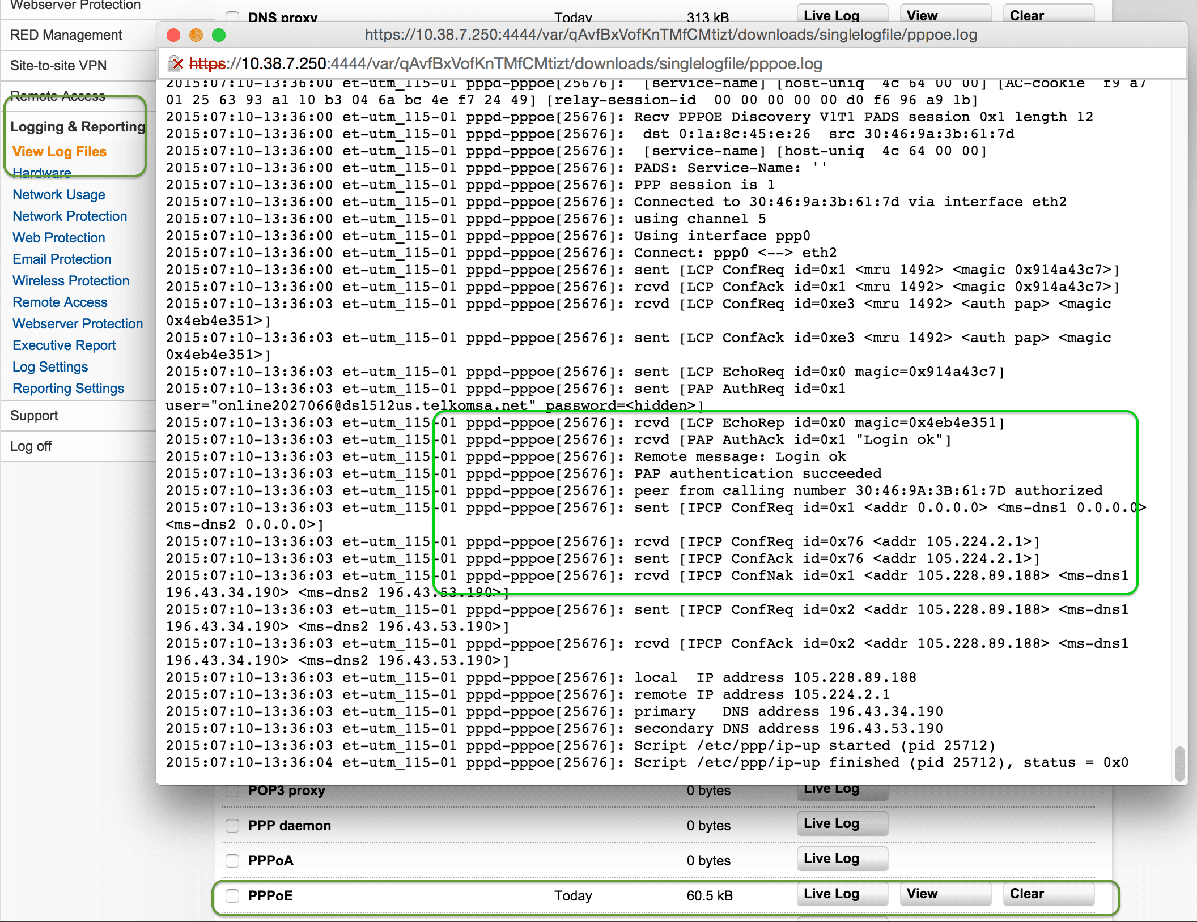
Task: Click View button for PPPoE log
Action: (945, 894)
